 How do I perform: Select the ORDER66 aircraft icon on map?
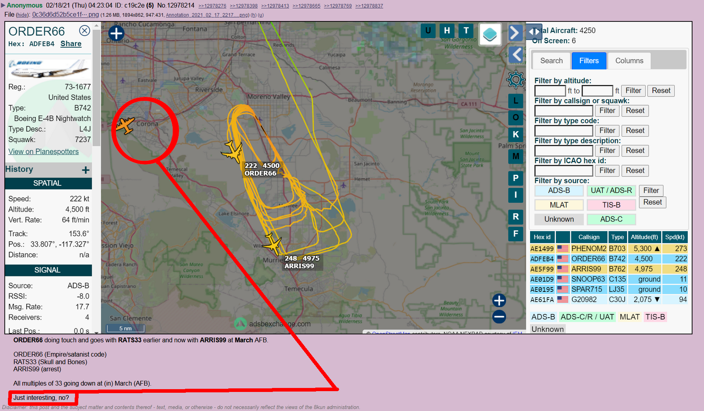[x=232, y=152]
